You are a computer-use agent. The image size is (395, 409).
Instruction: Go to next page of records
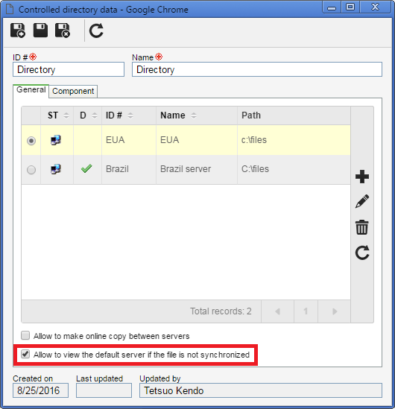point(334,311)
